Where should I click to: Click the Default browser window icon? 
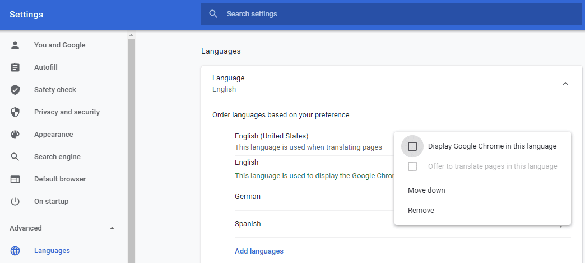click(15, 179)
